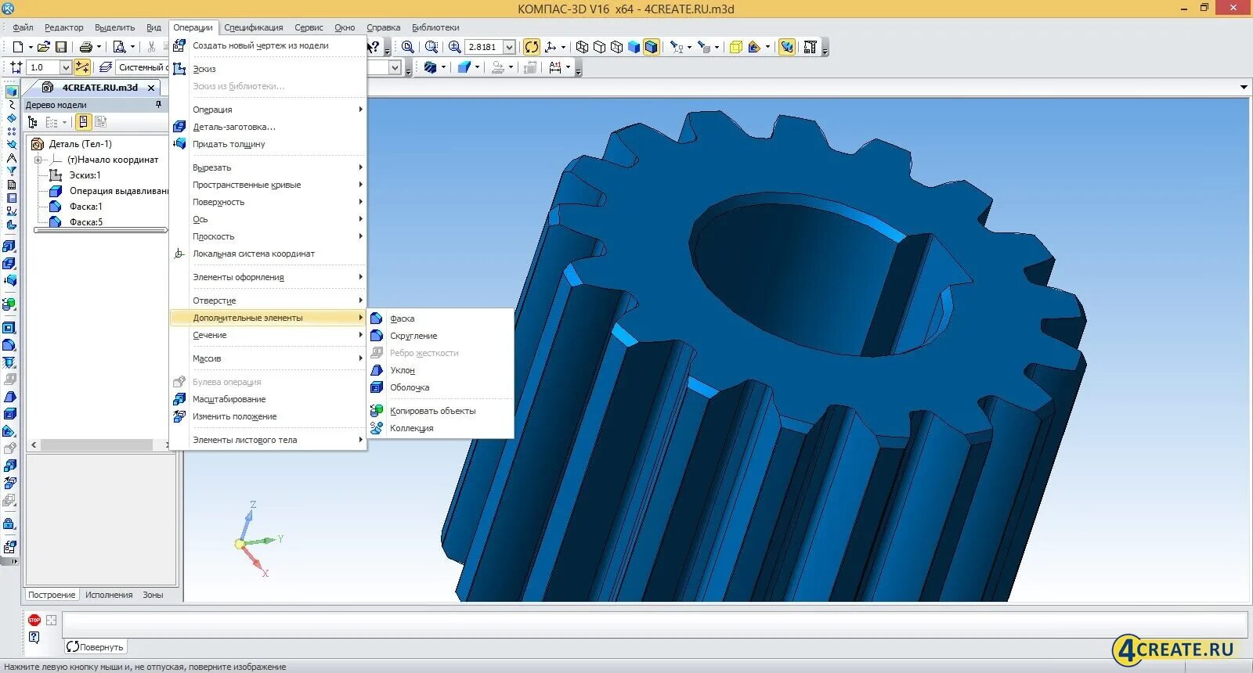The height and width of the screenshot is (673, 1253).
Task: Switch to thin hidden lines display
Action: click(x=616, y=47)
